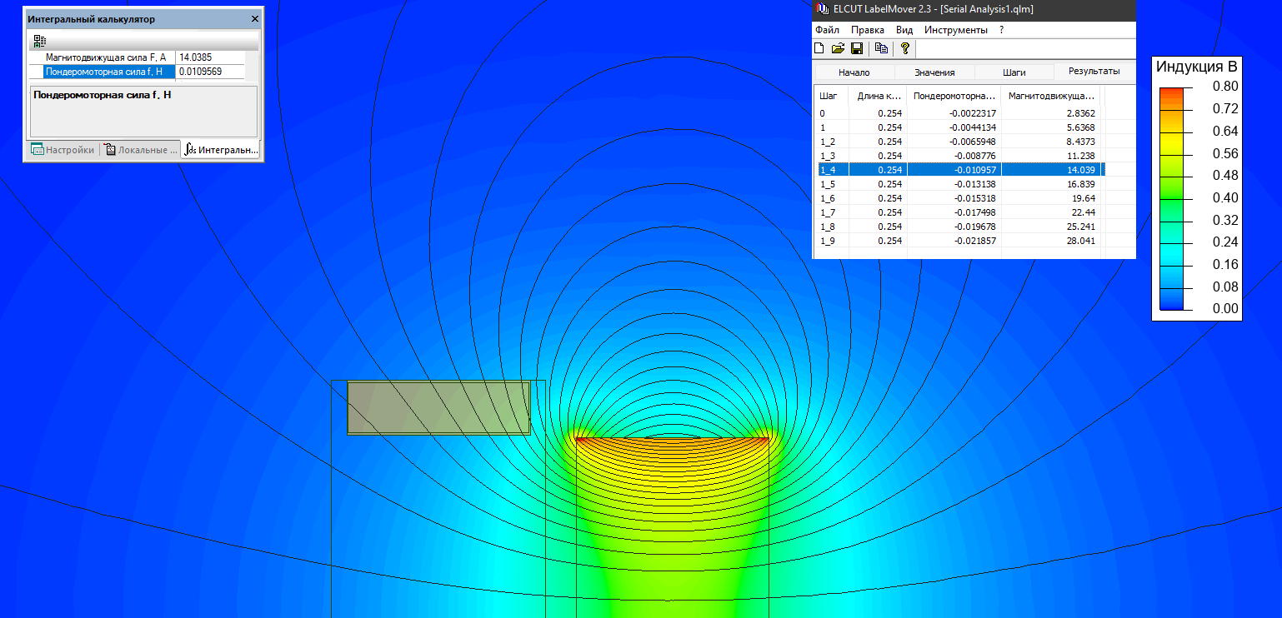Select the Результаты tab
Viewport: 1282px width, 618px height.
point(1094,72)
